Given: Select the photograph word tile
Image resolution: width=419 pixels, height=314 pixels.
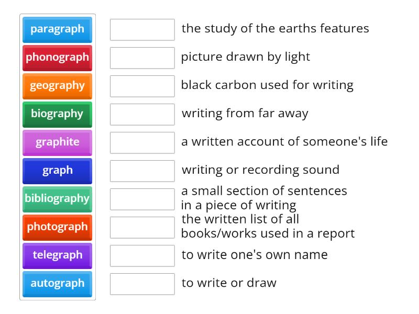Looking at the screenshot, I should (57, 227).
